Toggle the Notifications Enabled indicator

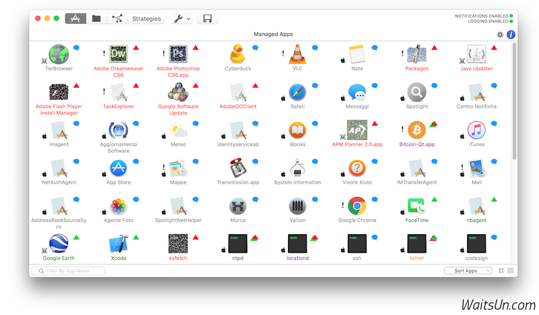pos(511,16)
